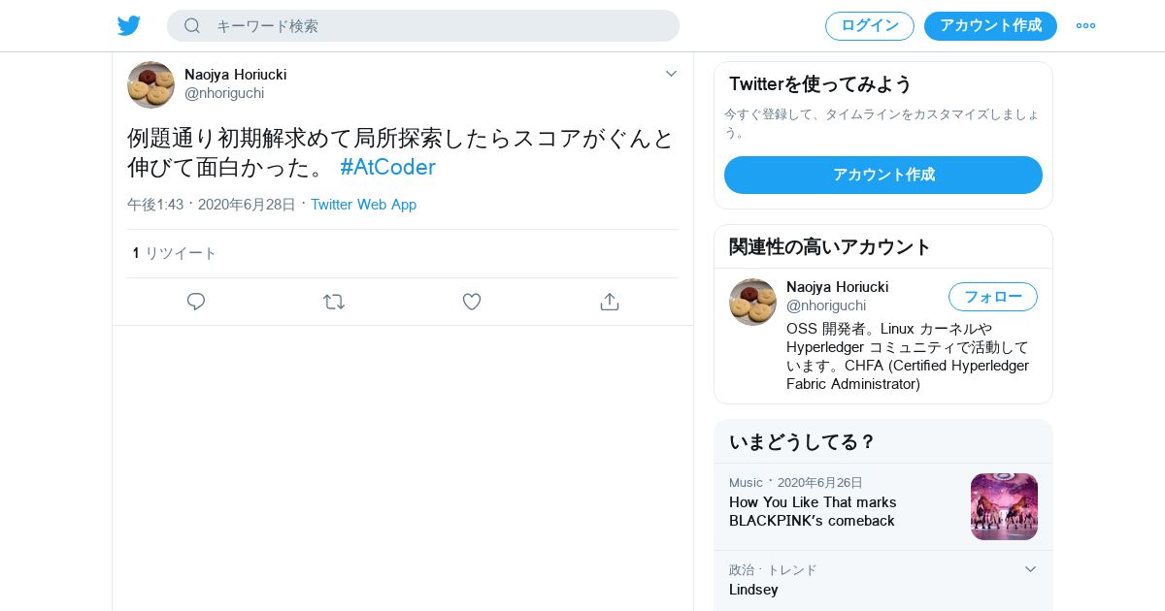
Task: Open the Twitter Web App link
Action: coord(363,205)
